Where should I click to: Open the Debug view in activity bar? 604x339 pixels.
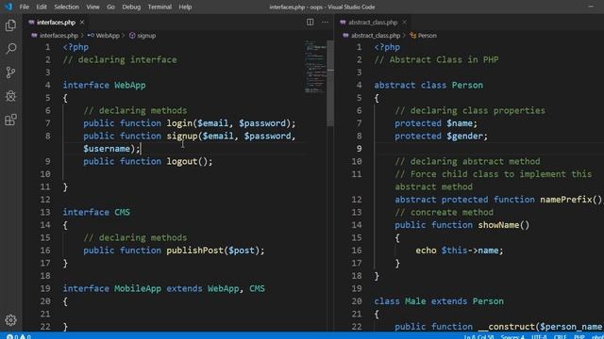[10, 96]
